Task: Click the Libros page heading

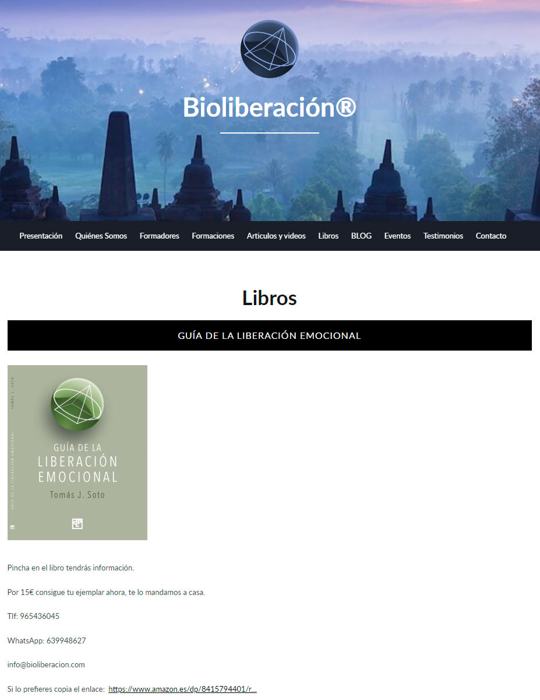Action: click(270, 298)
